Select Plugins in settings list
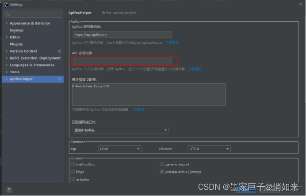This screenshot has width=306, height=196. [16, 44]
